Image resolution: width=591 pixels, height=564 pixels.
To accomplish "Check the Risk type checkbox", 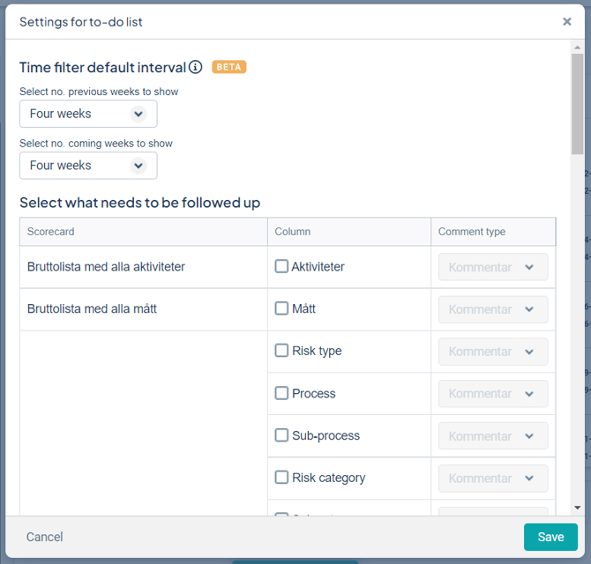I will click(x=281, y=351).
